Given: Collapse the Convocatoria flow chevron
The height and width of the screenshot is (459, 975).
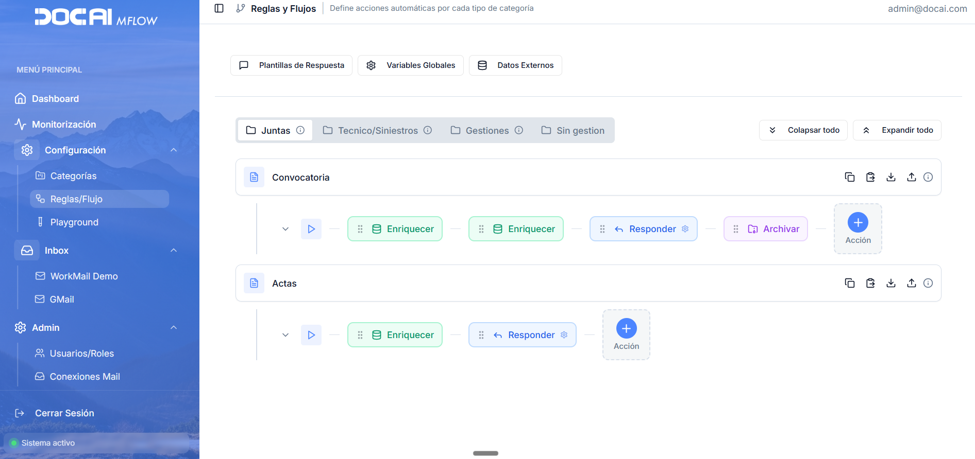Looking at the screenshot, I should point(285,229).
